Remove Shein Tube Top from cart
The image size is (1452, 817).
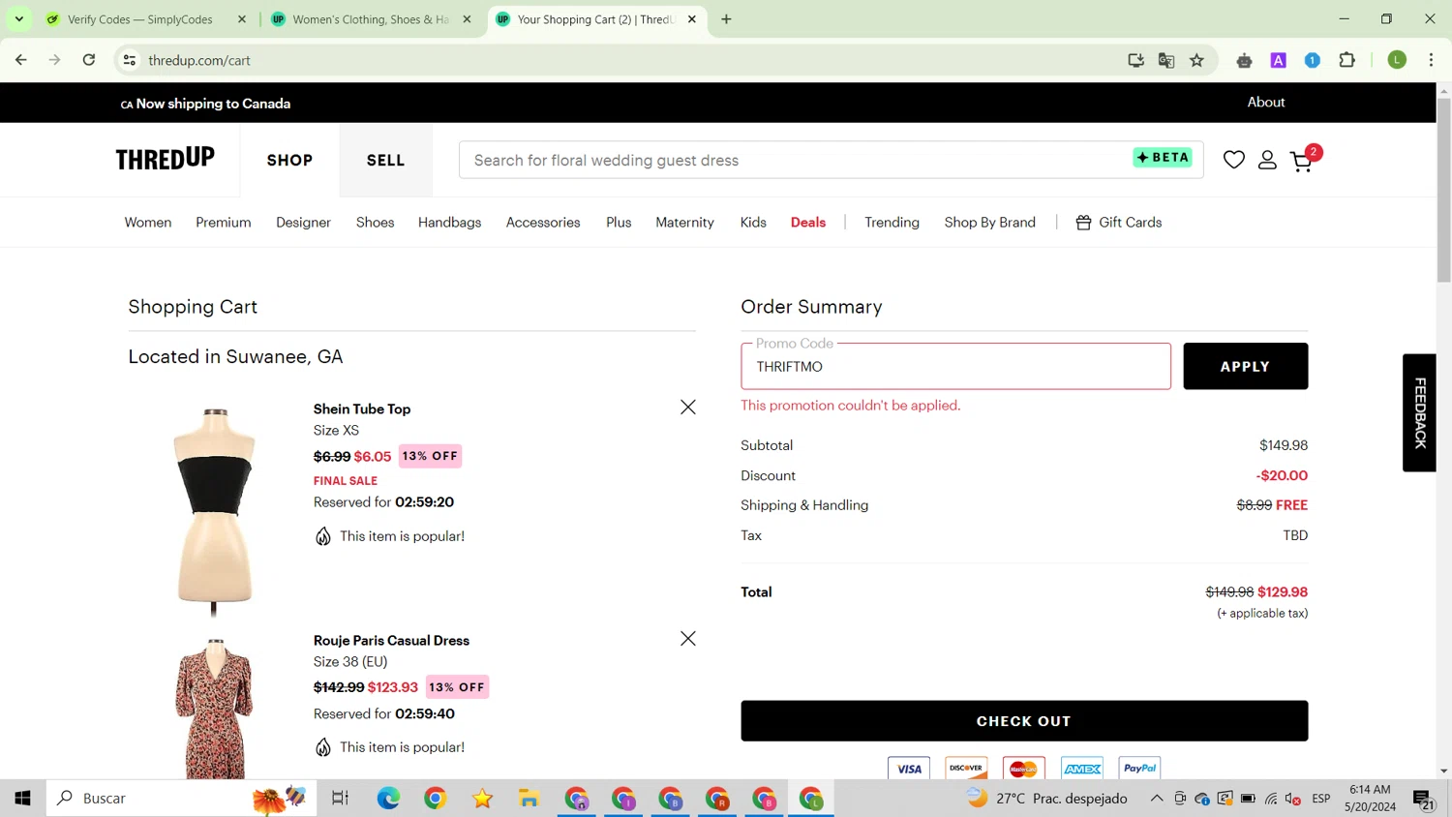pos(687,408)
